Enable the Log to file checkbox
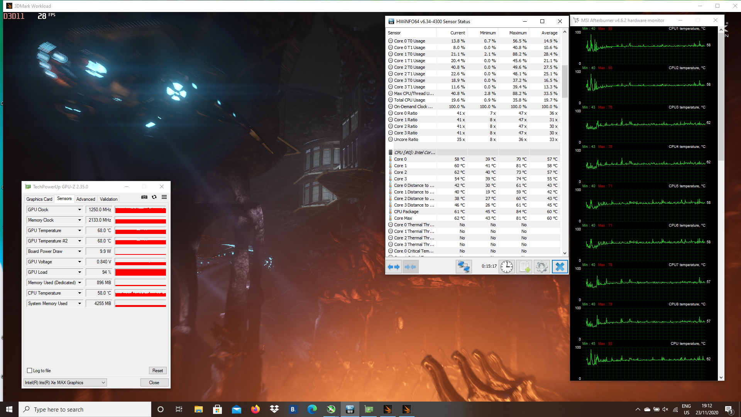Image resolution: width=741 pixels, height=417 pixels. pyautogui.click(x=30, y=371)
